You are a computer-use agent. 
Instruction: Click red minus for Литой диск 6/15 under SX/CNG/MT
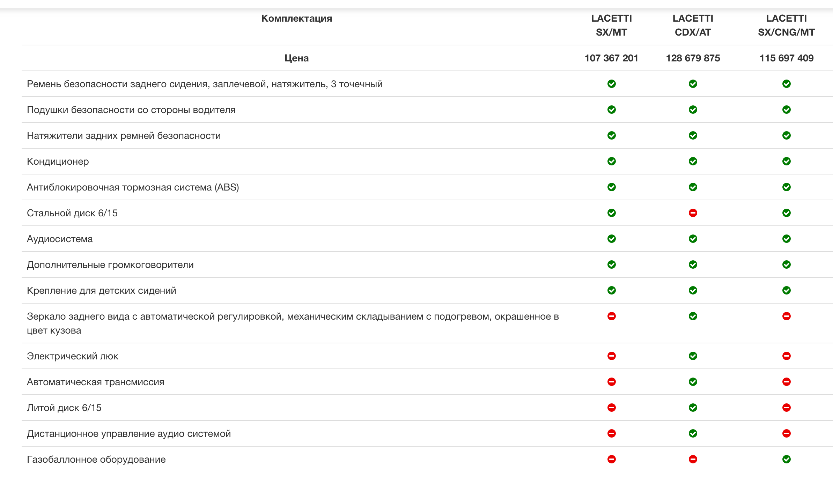click(786, 408)
